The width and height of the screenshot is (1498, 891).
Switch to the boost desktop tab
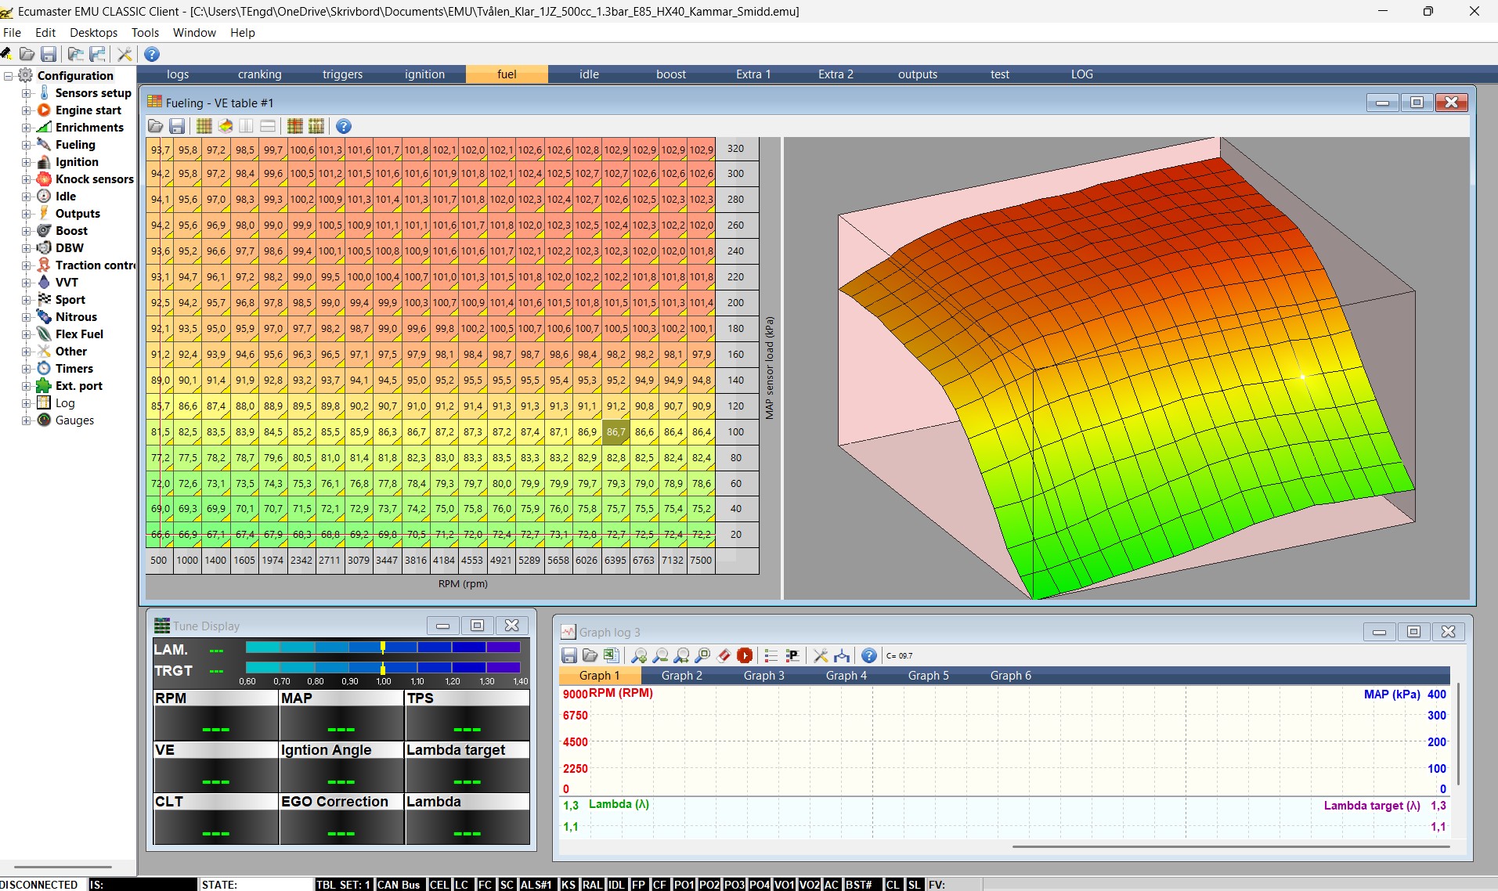click(x=671, y=74)
